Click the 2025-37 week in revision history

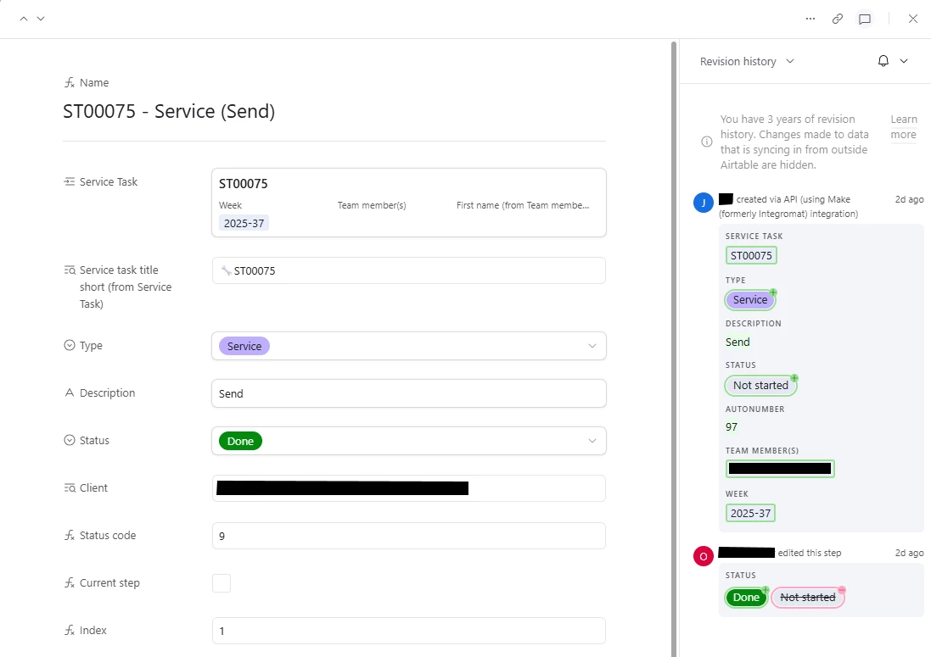coord(750,513)
